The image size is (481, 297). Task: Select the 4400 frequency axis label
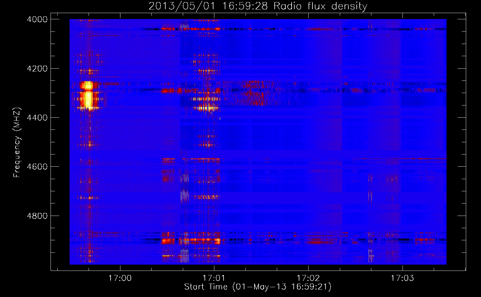point(37,118)
